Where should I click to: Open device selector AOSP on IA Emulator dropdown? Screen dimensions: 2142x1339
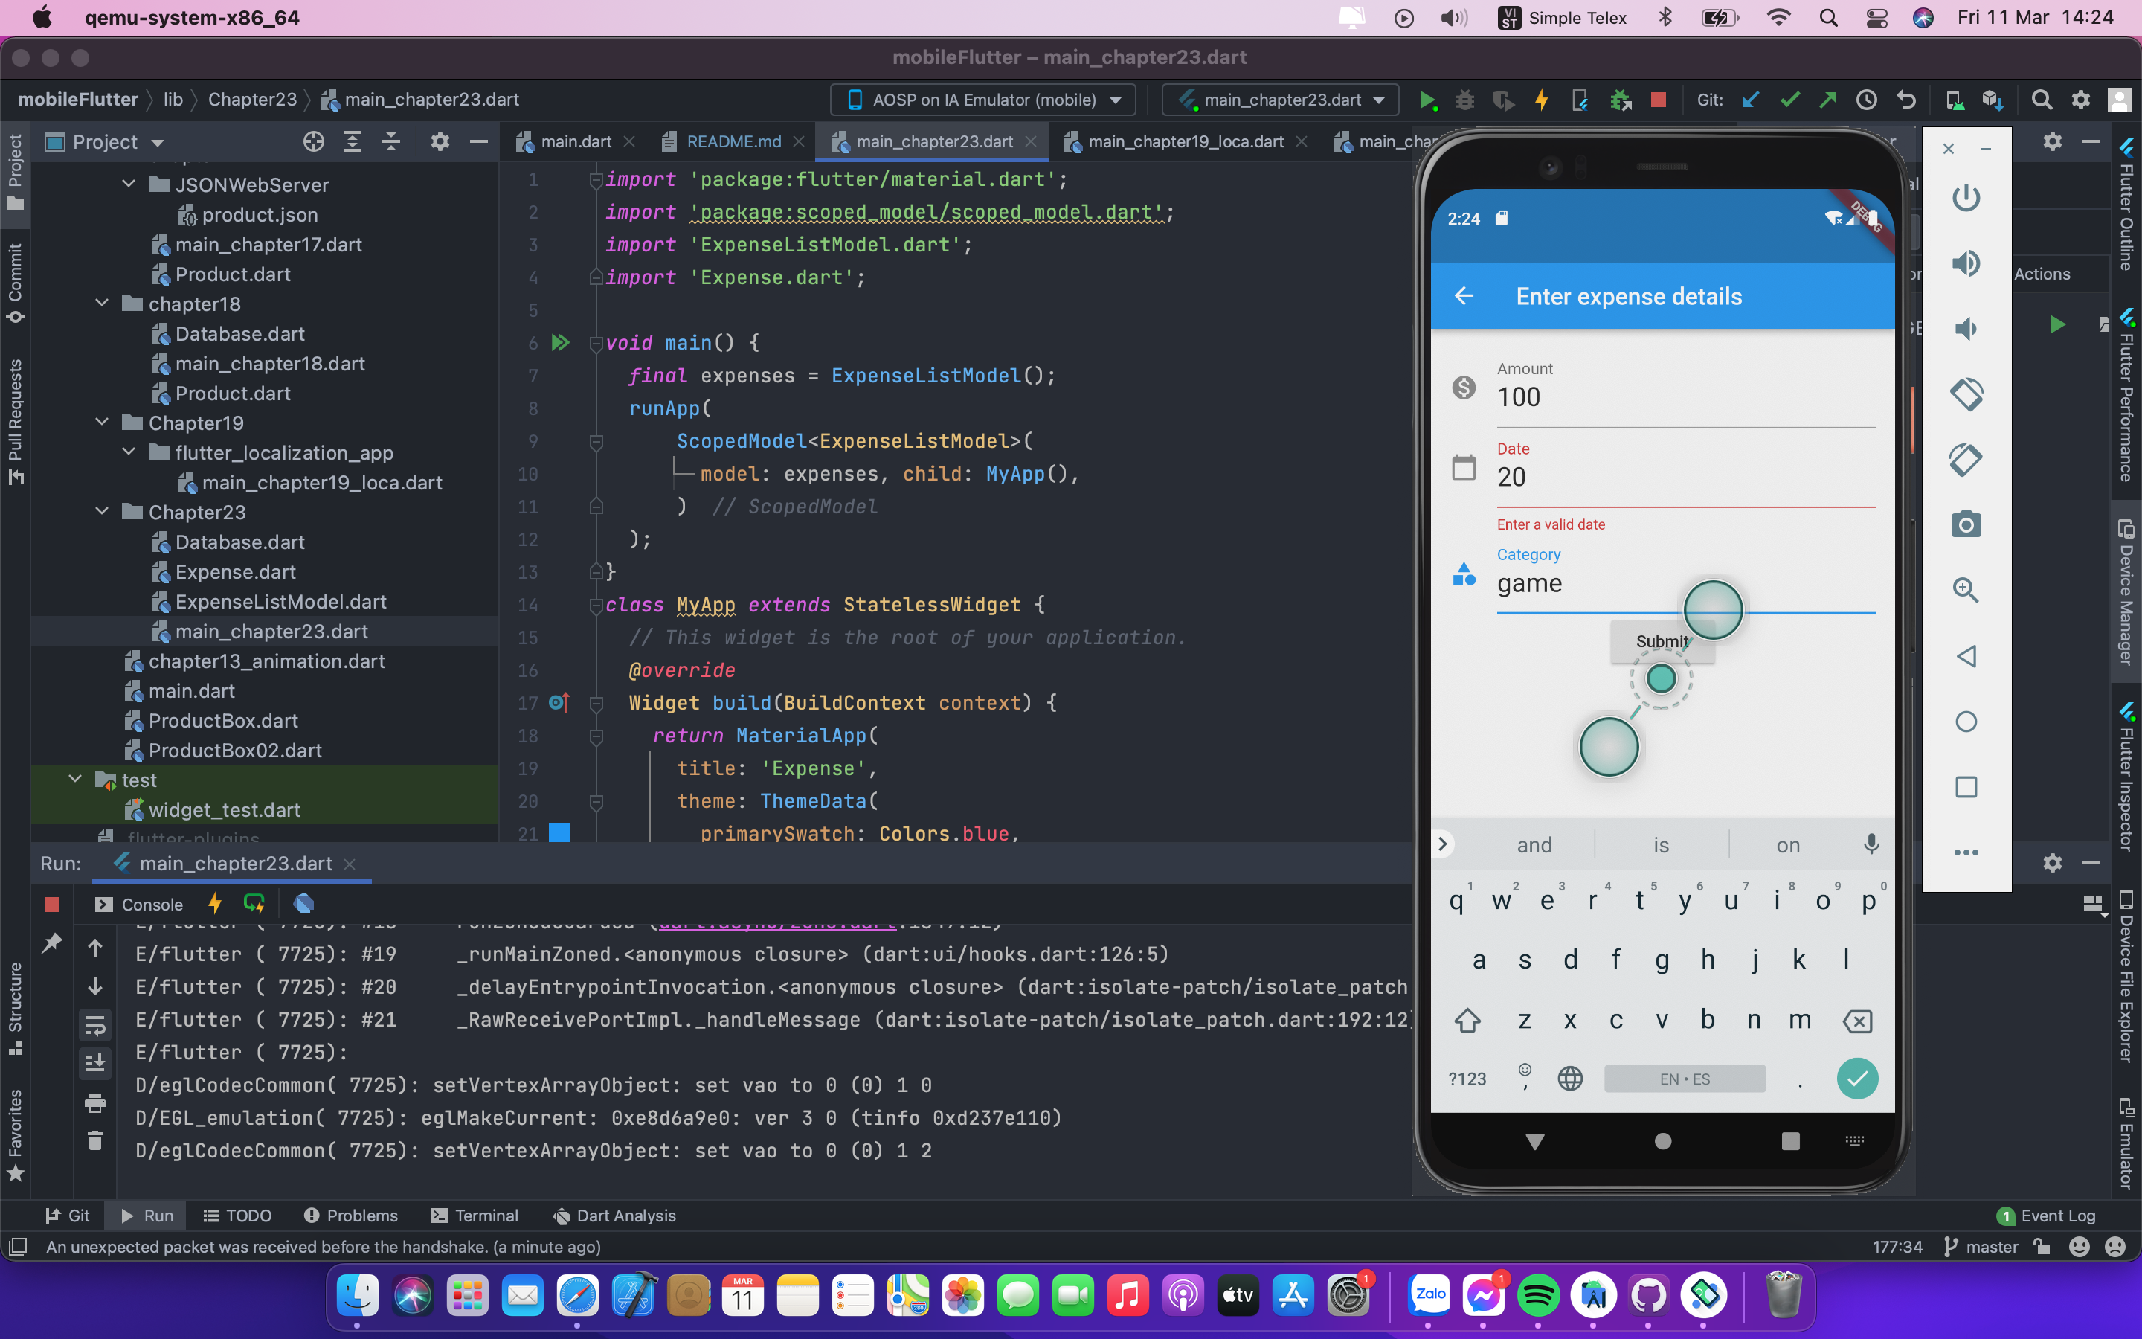(x=983, y=100)
